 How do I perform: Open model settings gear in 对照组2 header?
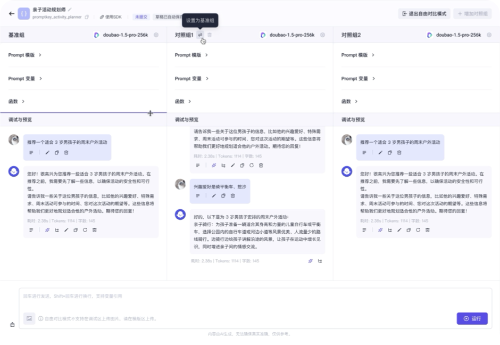tap(489, 35)
